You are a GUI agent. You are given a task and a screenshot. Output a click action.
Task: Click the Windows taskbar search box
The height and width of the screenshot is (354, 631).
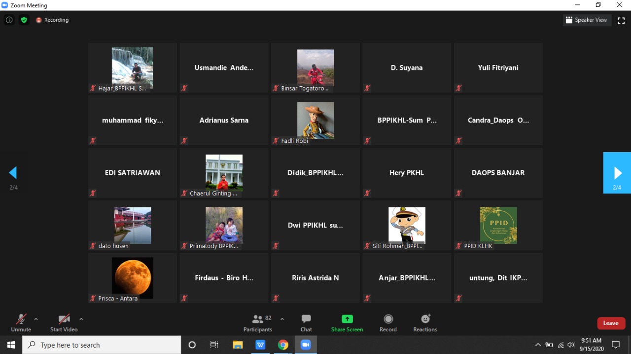pyautogui.click(x=102, y=345)
